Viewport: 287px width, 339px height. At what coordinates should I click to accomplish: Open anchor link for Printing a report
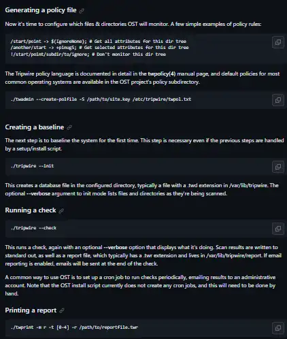62,310
